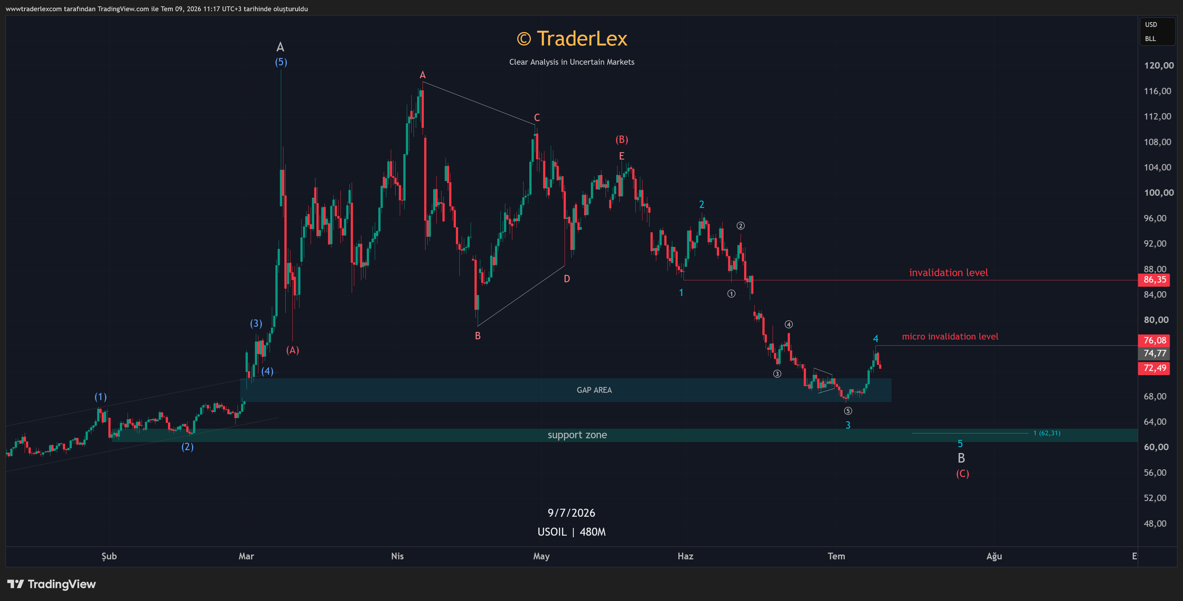
Task: Click the blue '(2)' wave label
Action: [x=187, y=446]
